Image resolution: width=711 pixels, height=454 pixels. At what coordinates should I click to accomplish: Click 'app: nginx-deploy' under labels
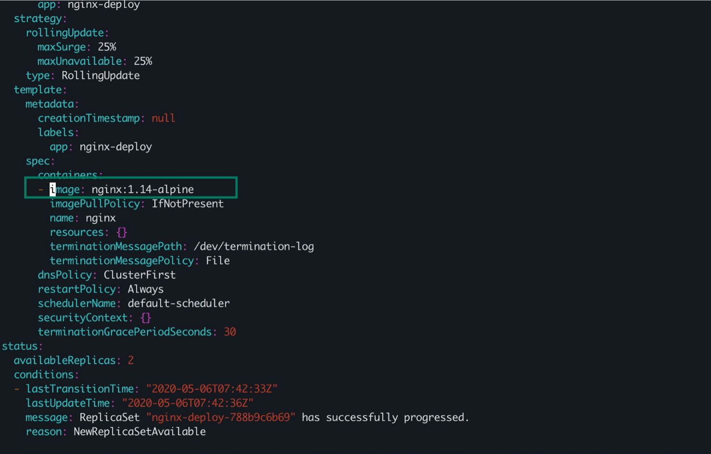tap(100, 147)
